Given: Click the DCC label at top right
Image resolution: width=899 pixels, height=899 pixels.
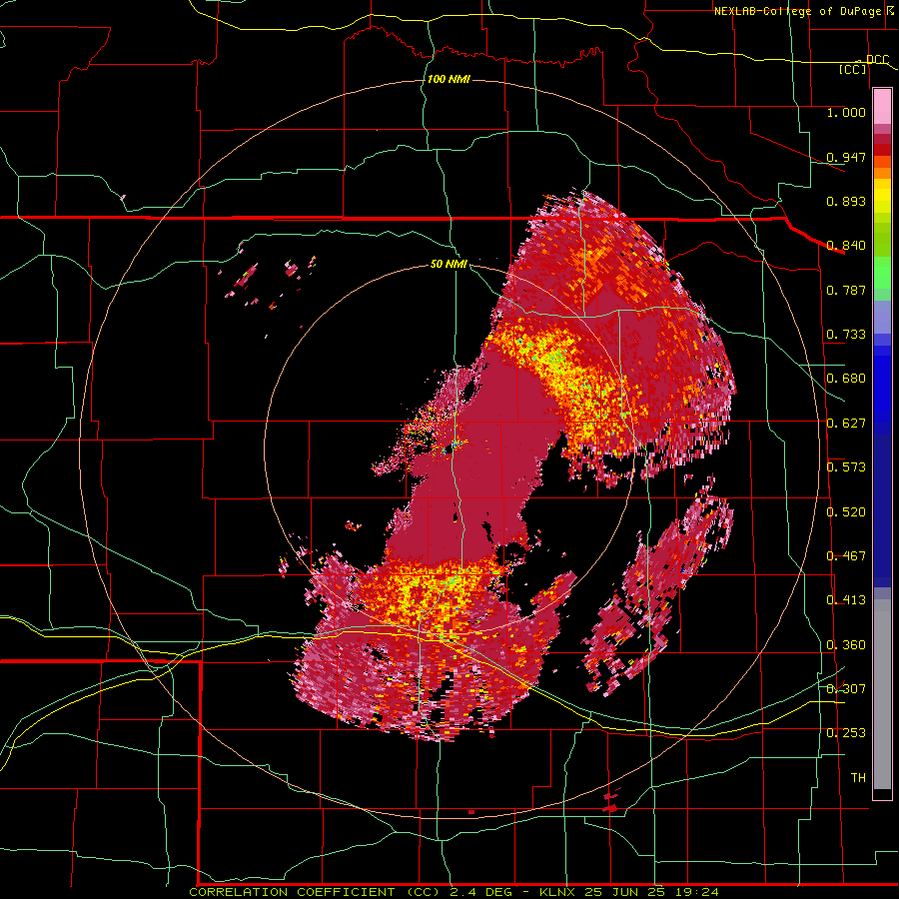Looking at the screenshot, I should 877,60.
